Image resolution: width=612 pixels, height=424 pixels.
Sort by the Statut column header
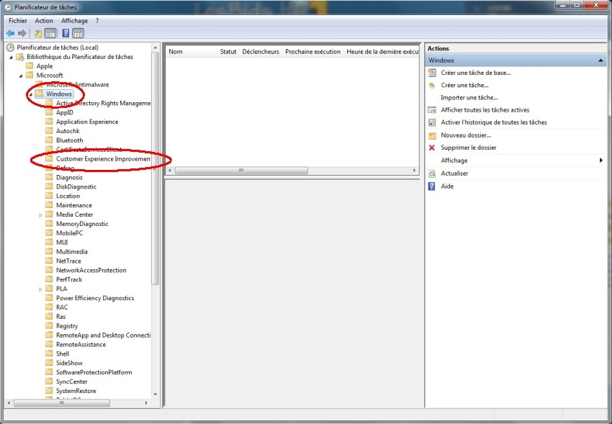228,52
